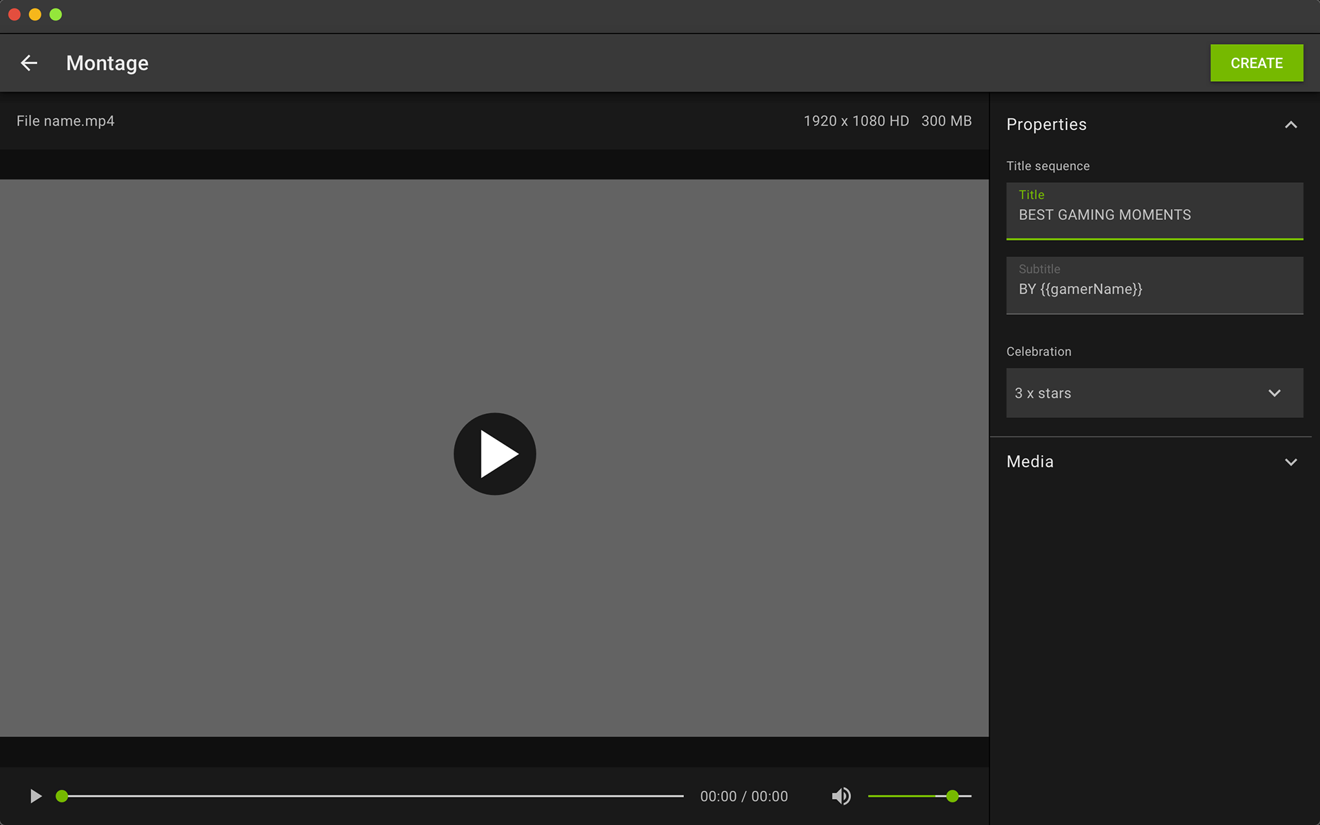Start playback with the large center play button
Screen dimensions: 1320x825
(494, 454)
